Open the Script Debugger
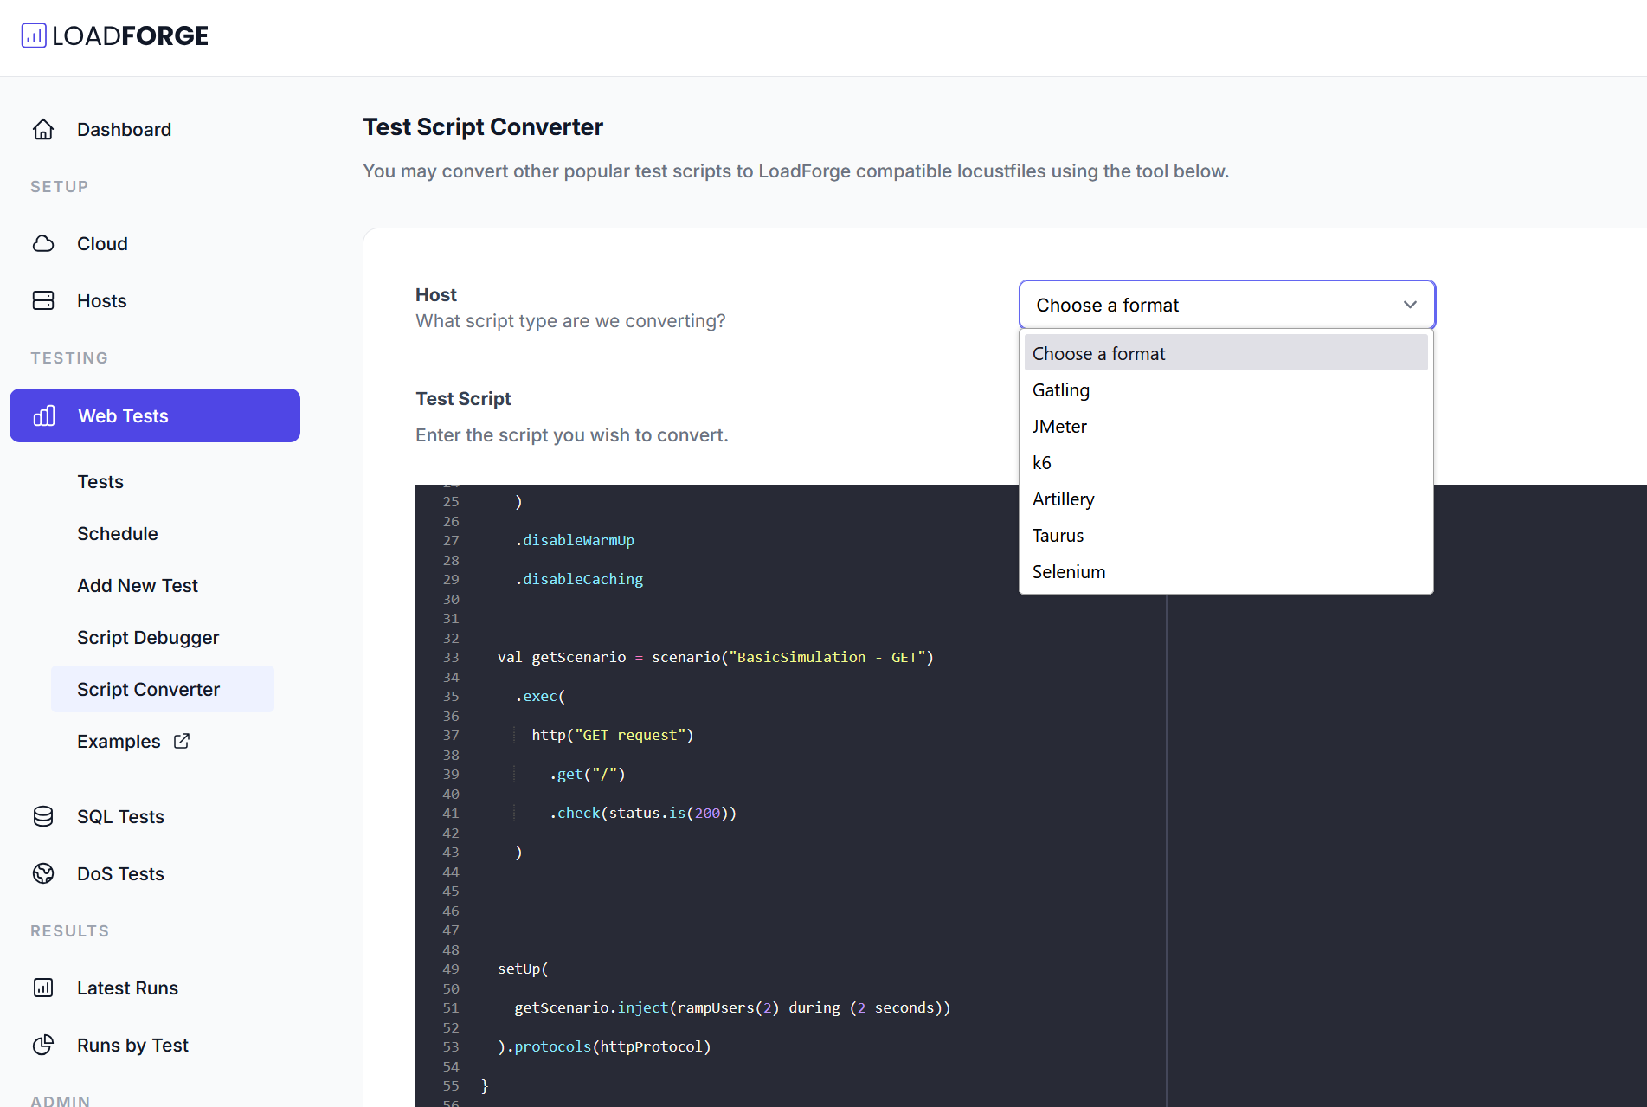The width and height of the screenshot is (1647, 1107). (x=148, y=637)
